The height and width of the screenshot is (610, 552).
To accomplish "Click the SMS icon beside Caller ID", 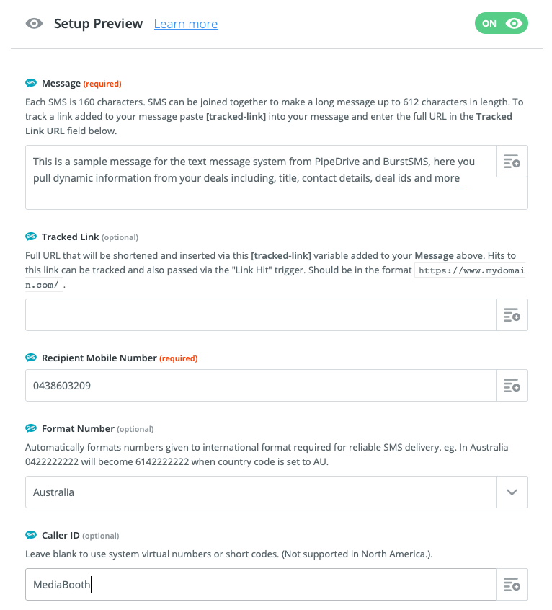I will coord(31,535).
